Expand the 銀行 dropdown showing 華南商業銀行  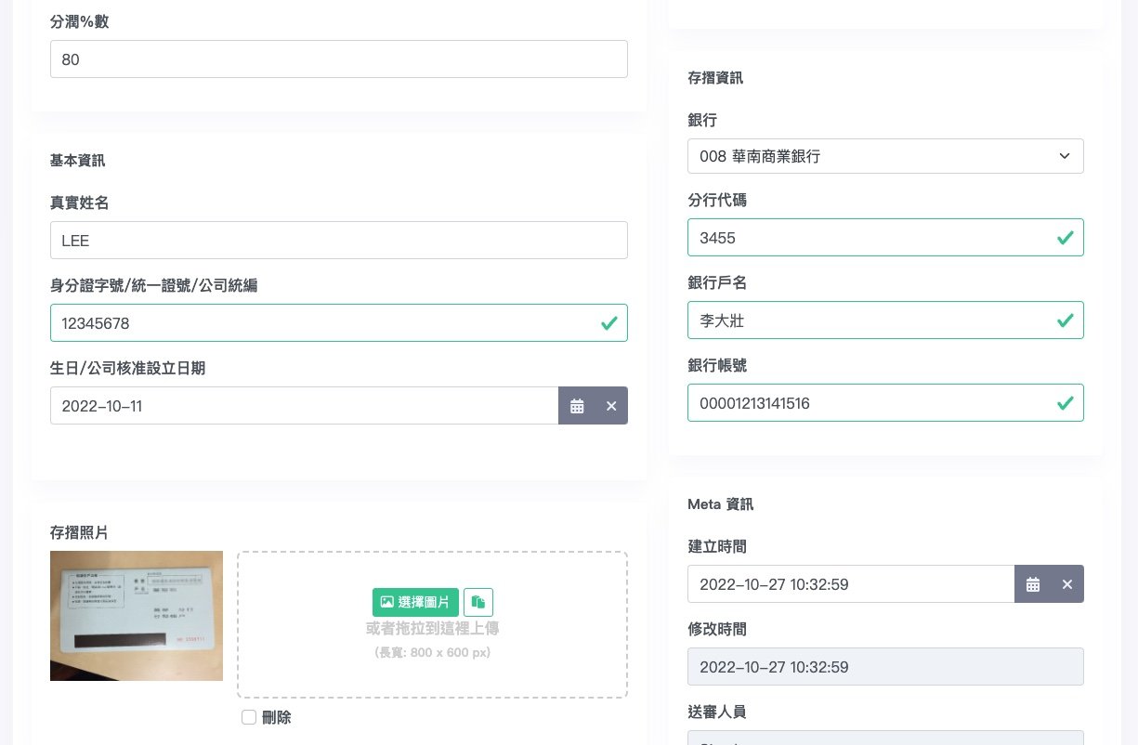(x=884, y=156)
